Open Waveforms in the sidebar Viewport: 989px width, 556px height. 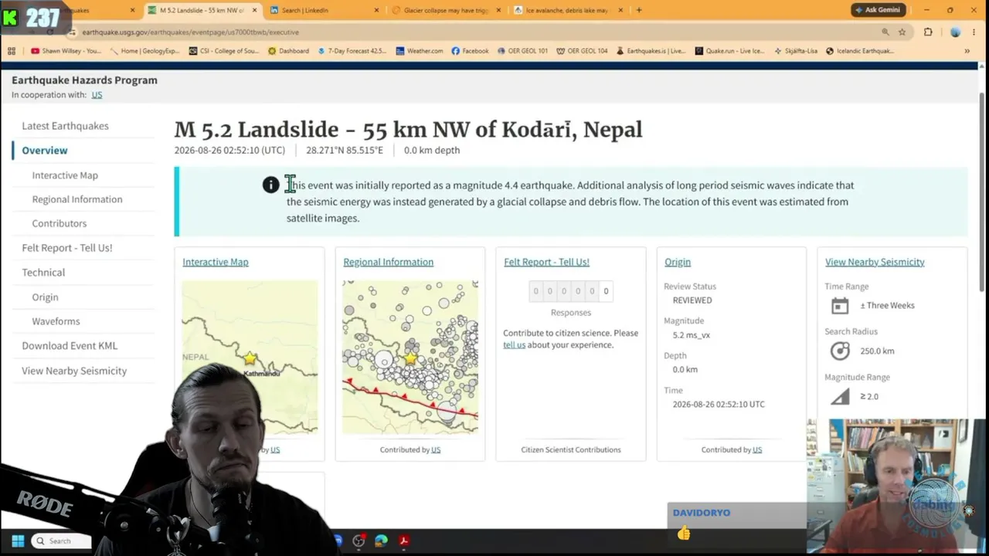click(x=56, y=321)
